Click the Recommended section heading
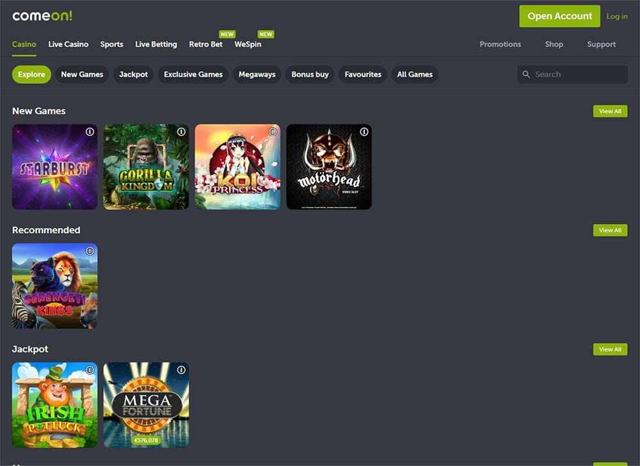640x466 pixels. pyautogui.click(x=46, y=230)
